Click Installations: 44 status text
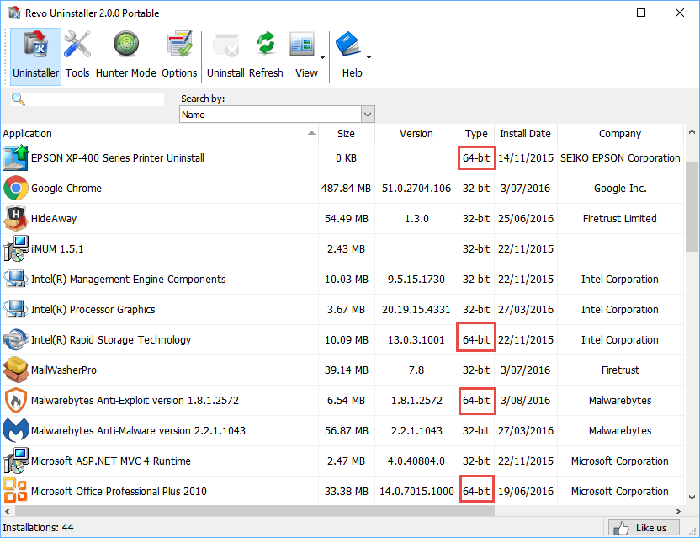This screenshot has height=538, width=700. [x=38, y=528]
